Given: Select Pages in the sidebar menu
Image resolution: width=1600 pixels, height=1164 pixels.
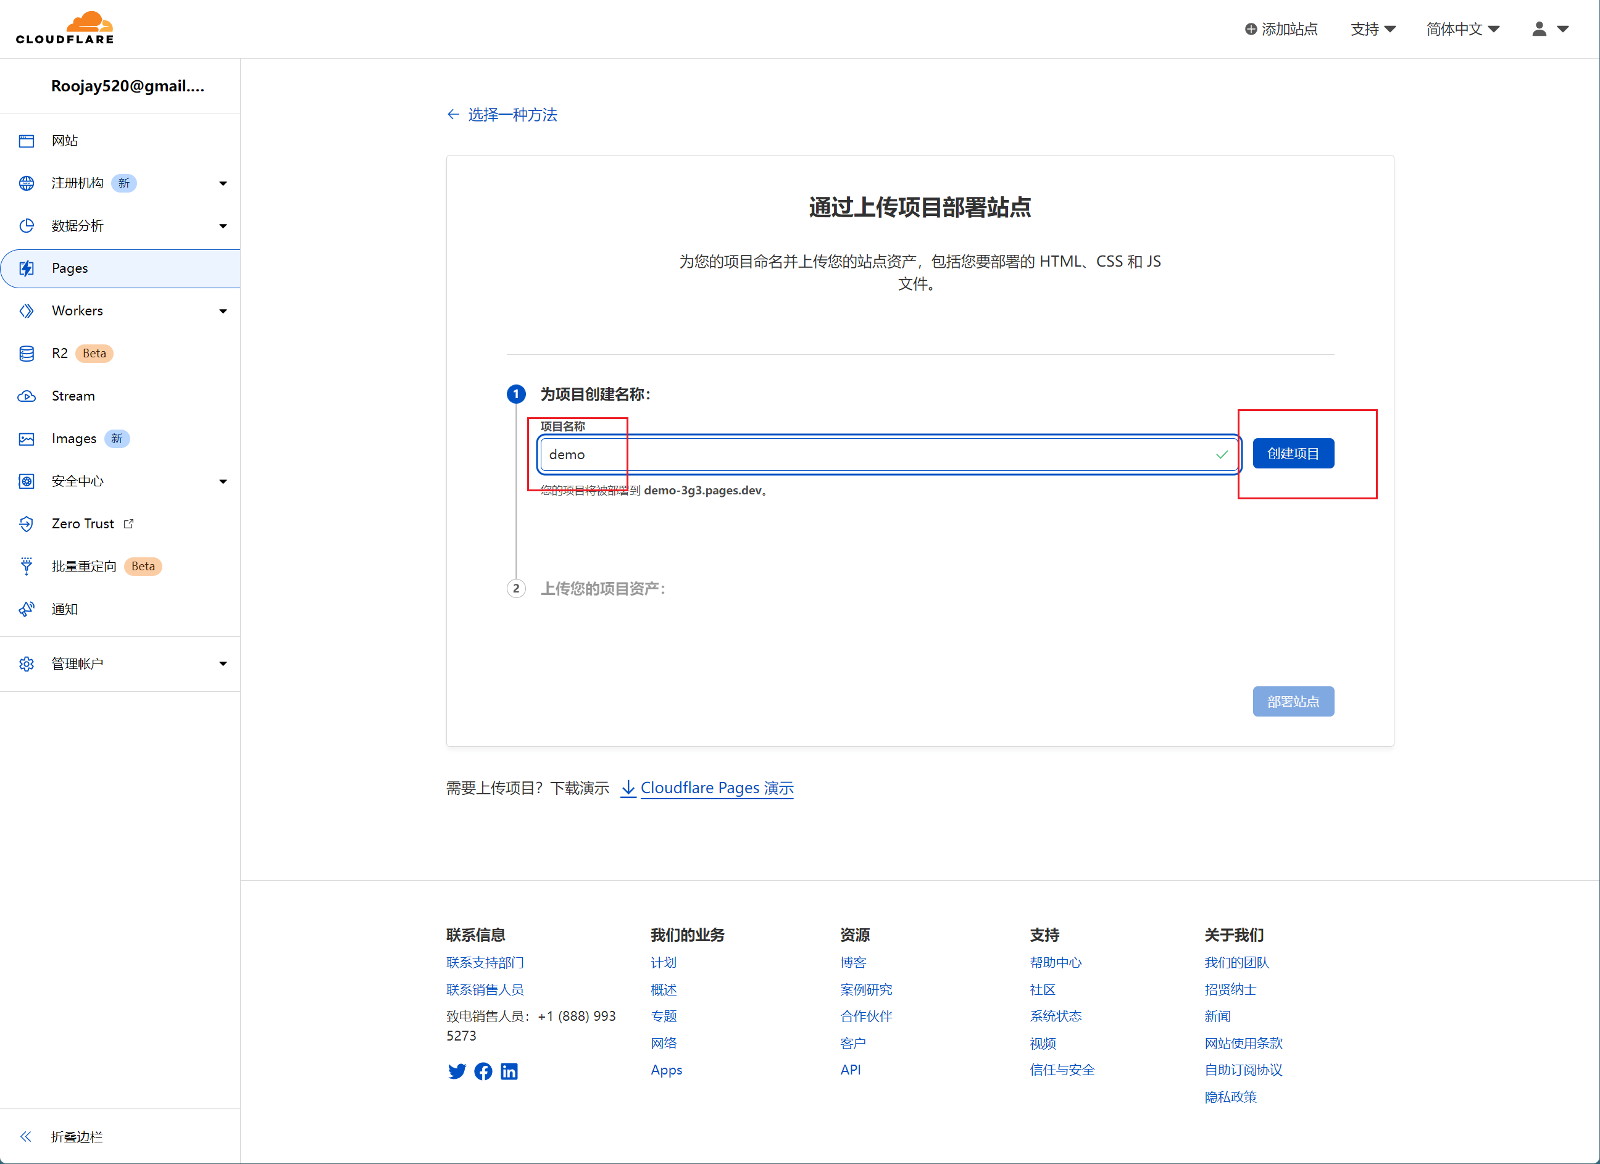Looking at the screenshot, I should coord(70,268).
